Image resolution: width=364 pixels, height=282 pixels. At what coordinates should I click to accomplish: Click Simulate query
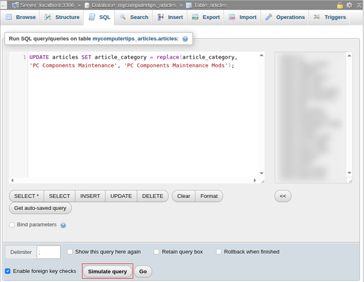click(107, 271)
